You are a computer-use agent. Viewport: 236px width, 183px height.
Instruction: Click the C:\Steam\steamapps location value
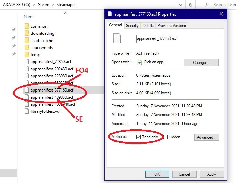tap(153, 75)
